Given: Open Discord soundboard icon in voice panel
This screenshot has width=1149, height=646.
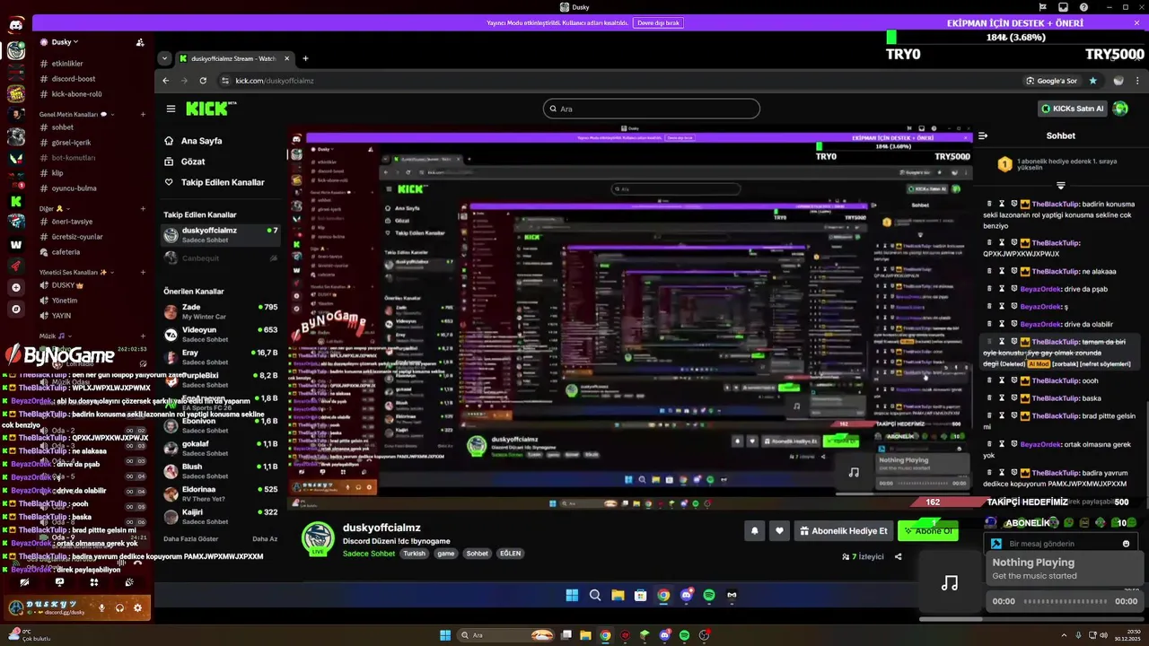Looking at the screenshot, I should [129, 582].
